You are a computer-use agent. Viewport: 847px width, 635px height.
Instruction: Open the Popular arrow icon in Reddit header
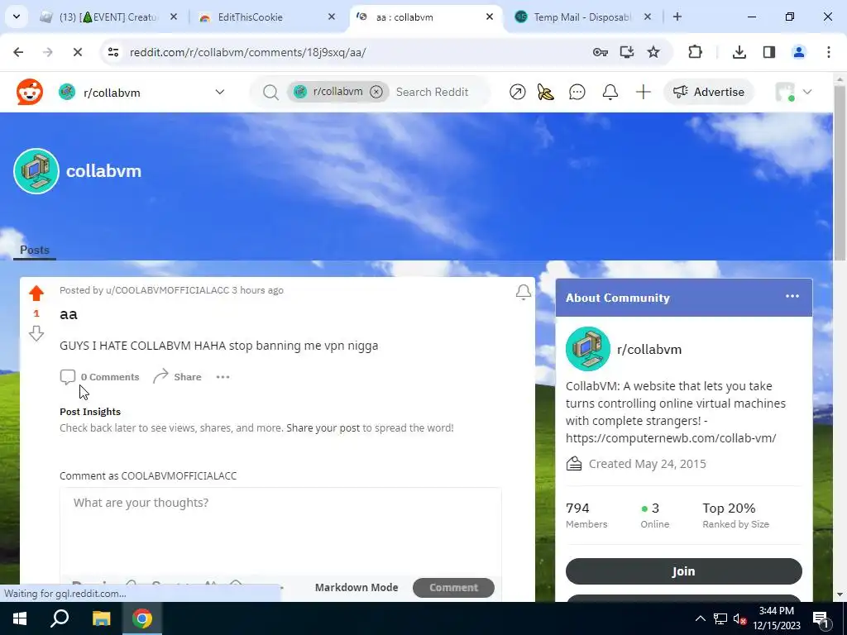click(x=517, y=93)
